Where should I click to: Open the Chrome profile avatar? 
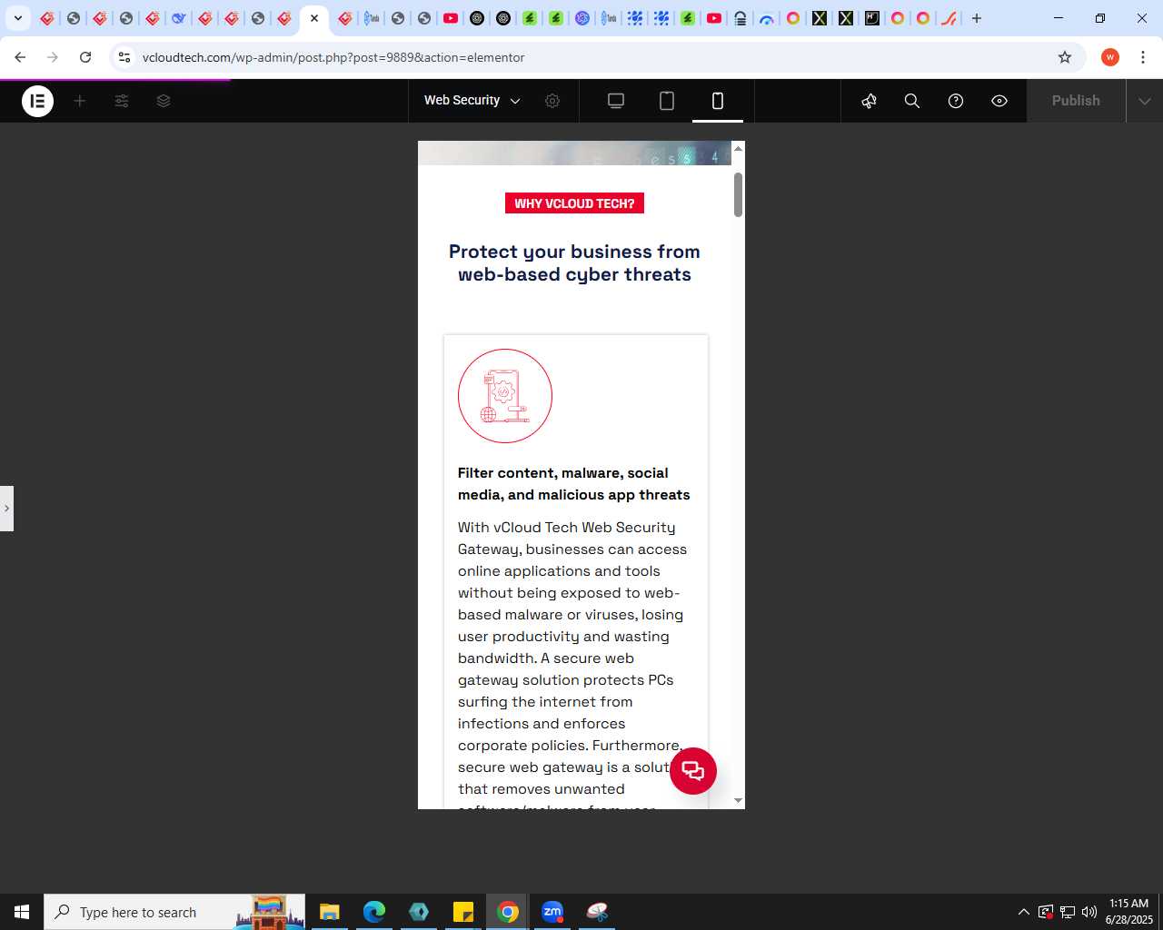(x=1110, y=57)
